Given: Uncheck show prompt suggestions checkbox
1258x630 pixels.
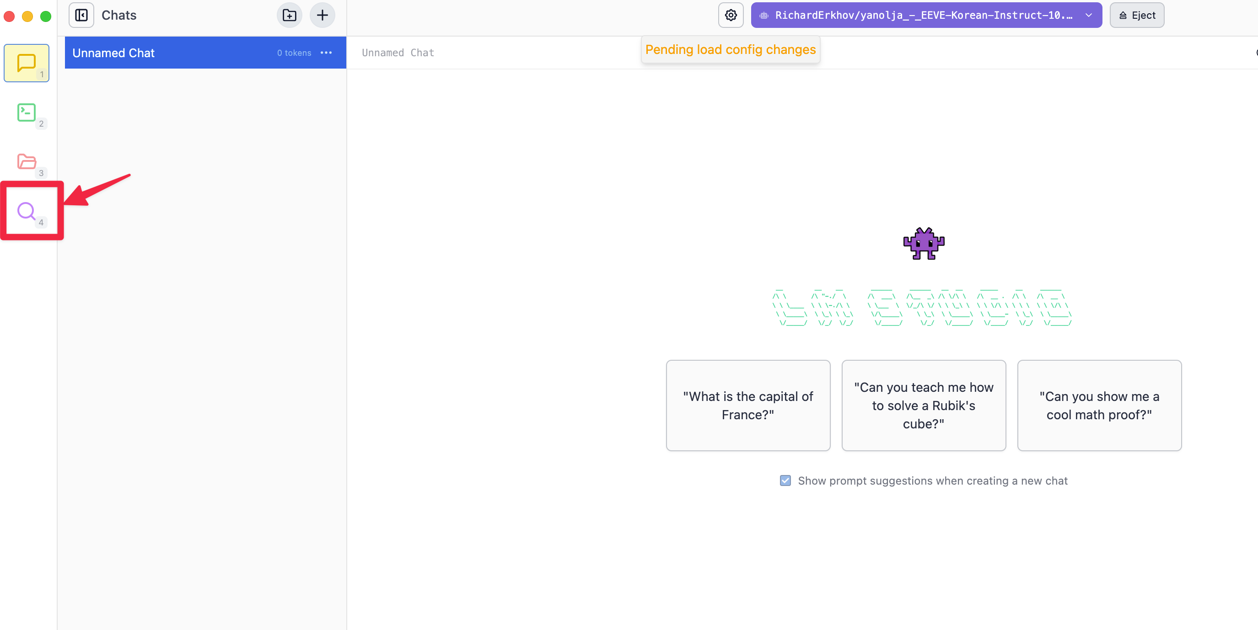Looking at the screenshot, I should 785,481.
